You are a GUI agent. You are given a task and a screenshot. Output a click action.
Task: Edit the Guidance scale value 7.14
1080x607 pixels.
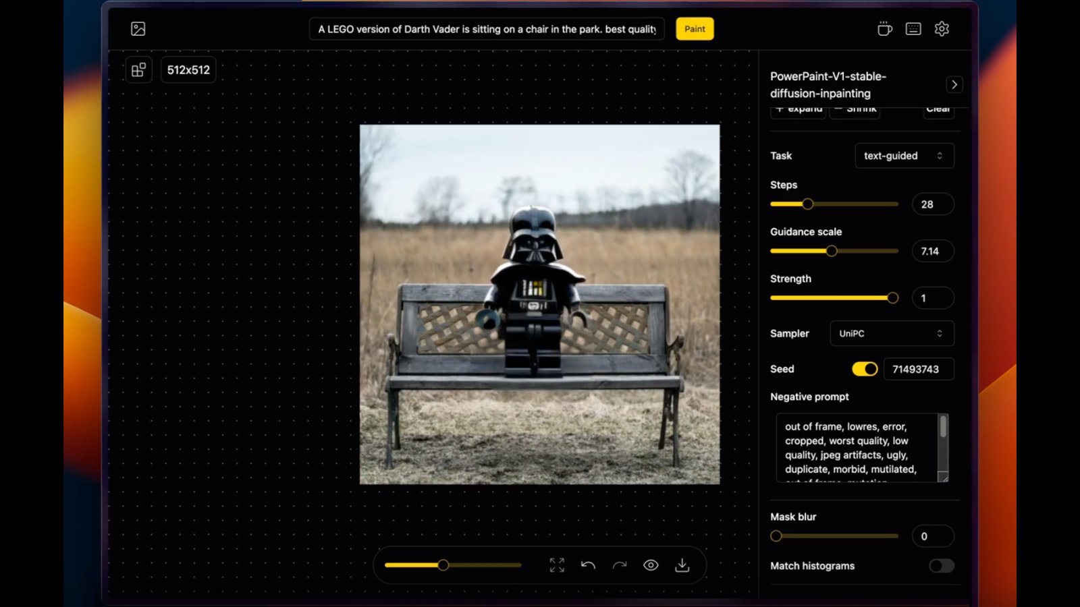coord(933,251)
